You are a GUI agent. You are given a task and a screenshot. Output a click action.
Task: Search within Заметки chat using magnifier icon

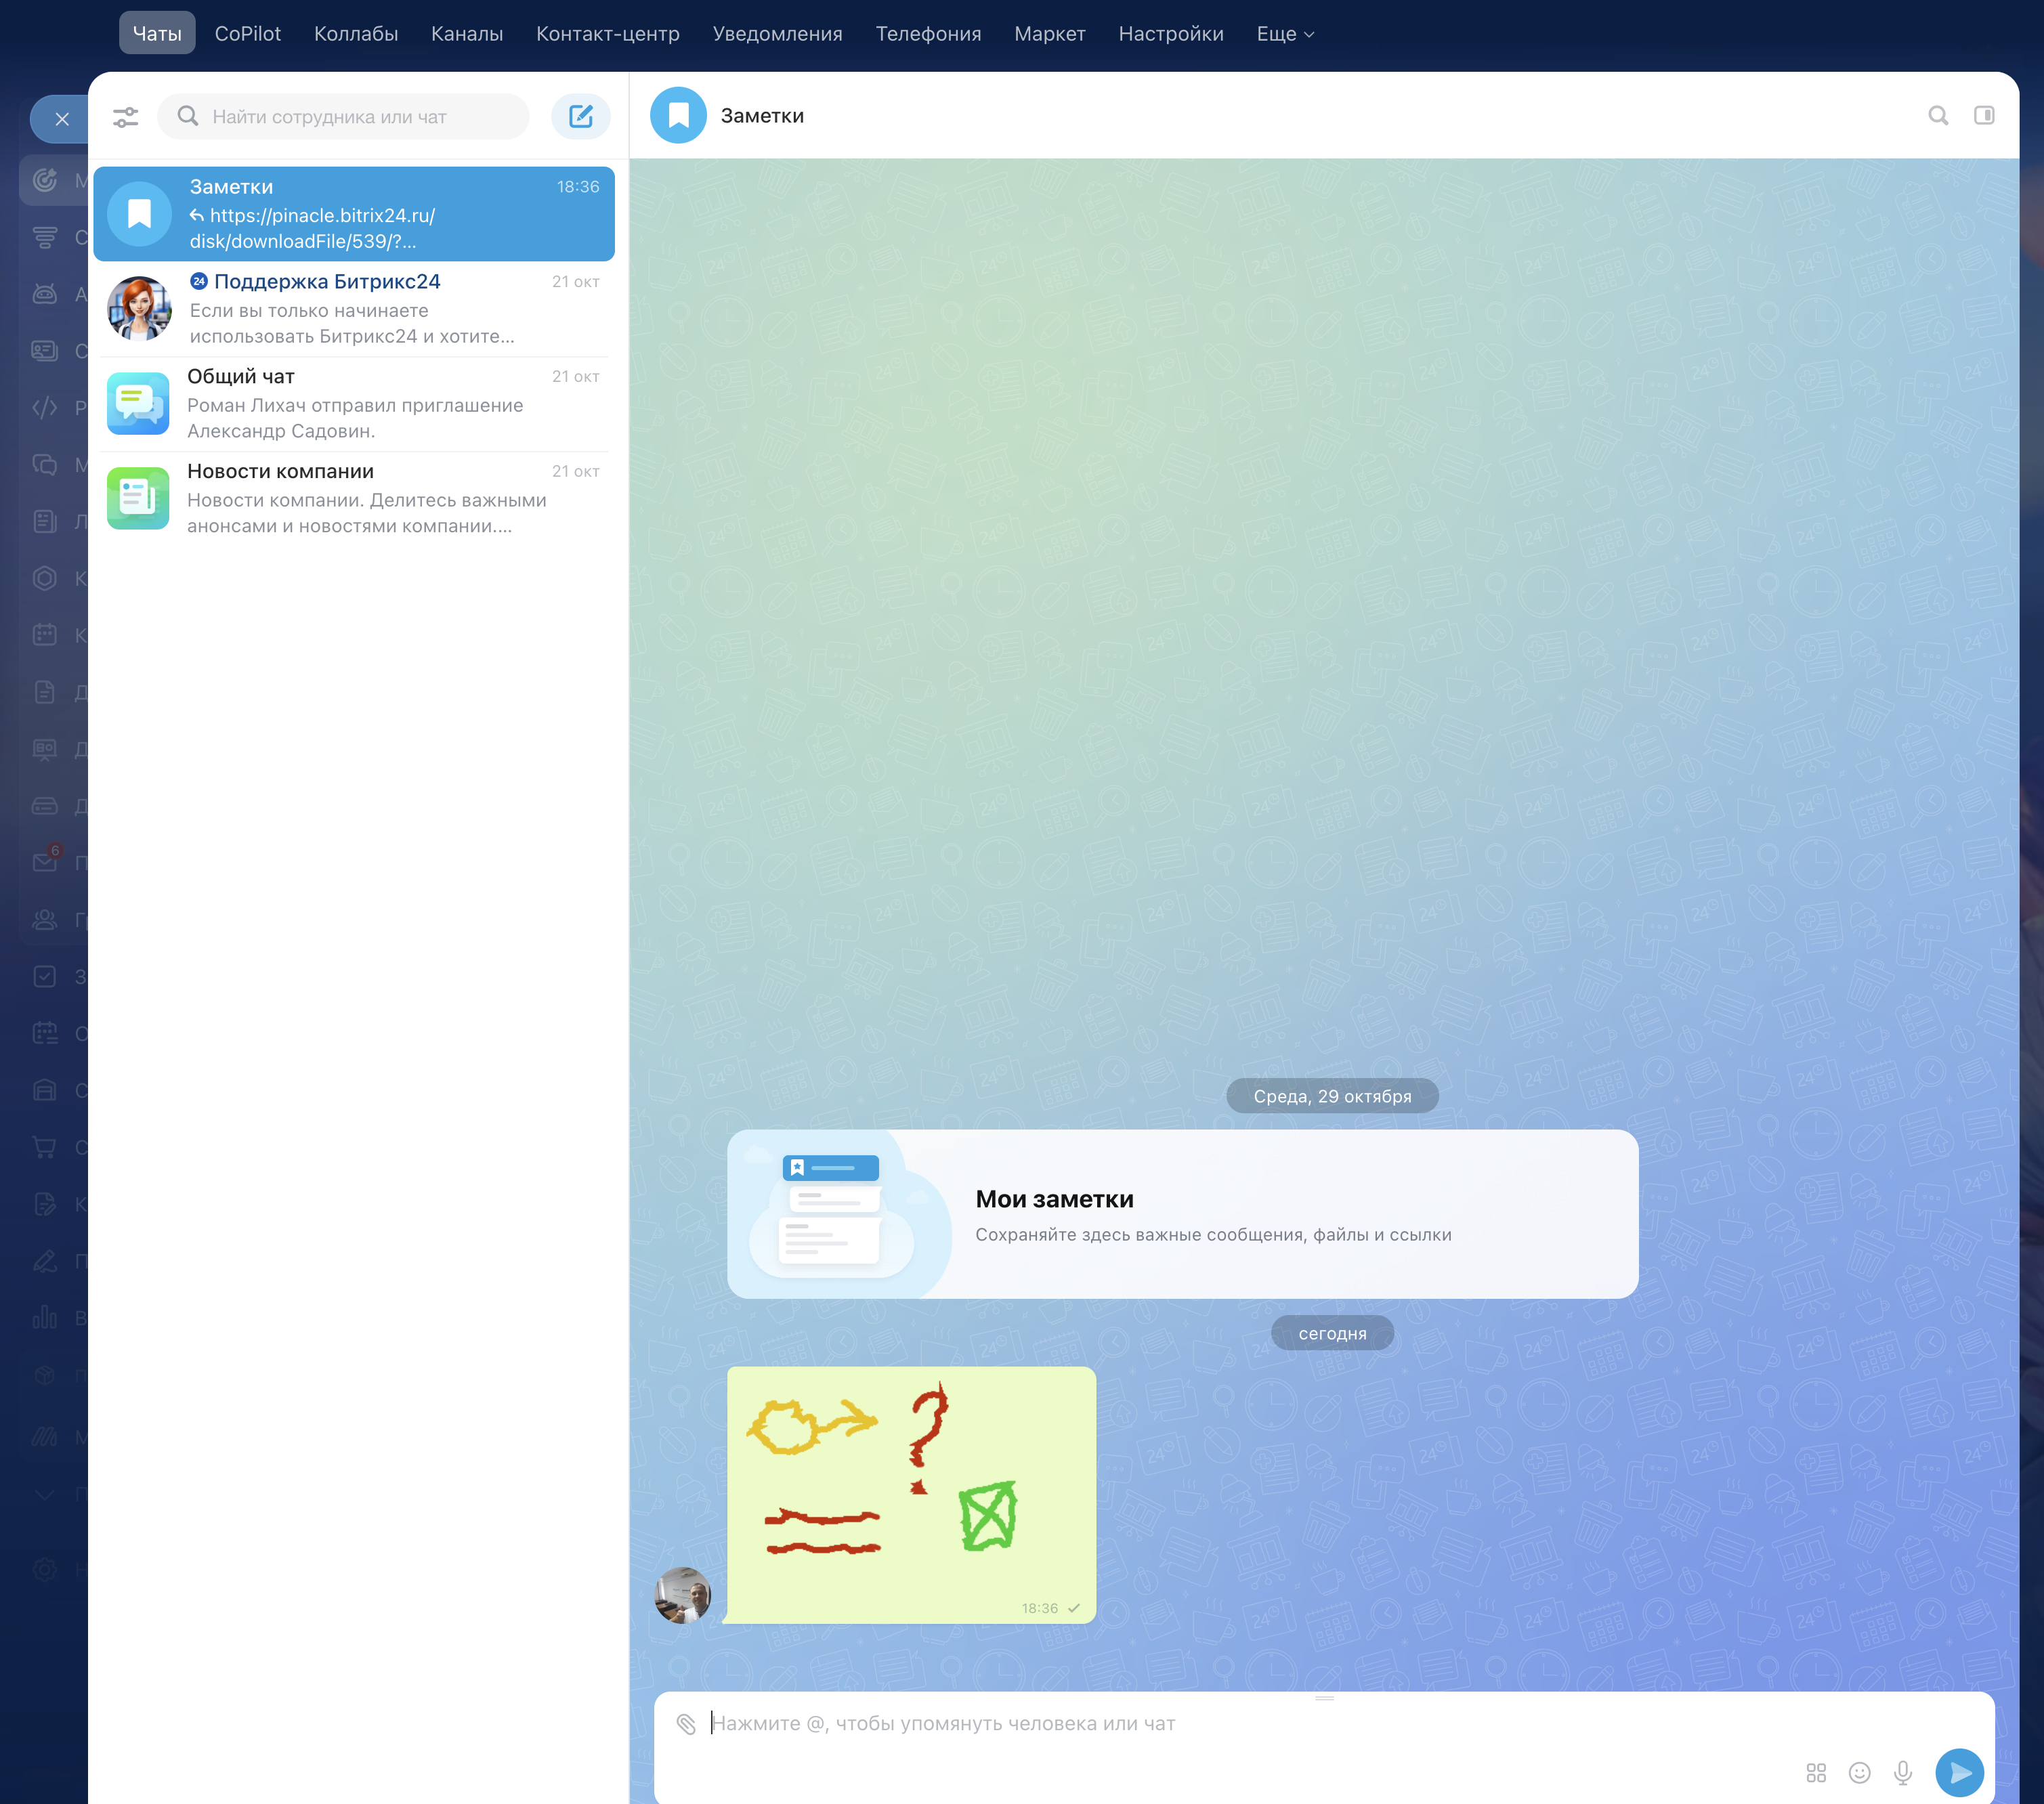point(1938,116)
